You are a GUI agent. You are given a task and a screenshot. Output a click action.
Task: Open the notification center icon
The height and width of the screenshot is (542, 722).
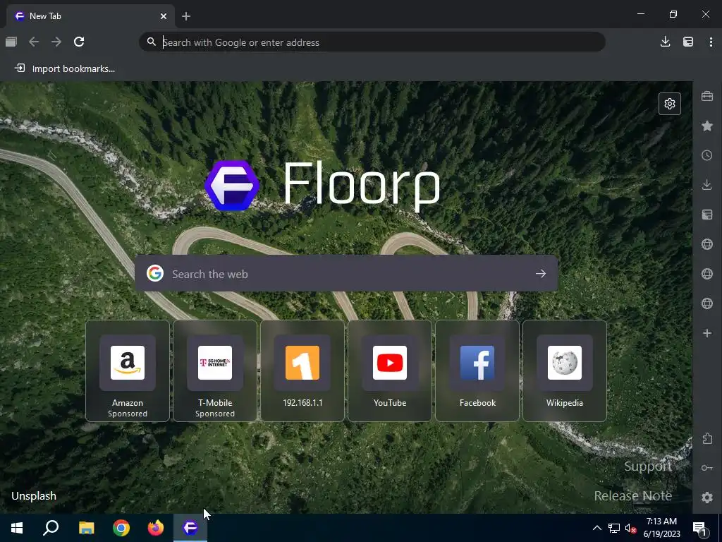click(699, 528)
